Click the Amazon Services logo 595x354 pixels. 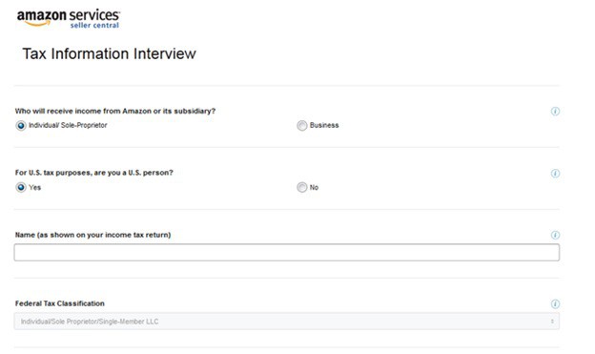[69, 18]
